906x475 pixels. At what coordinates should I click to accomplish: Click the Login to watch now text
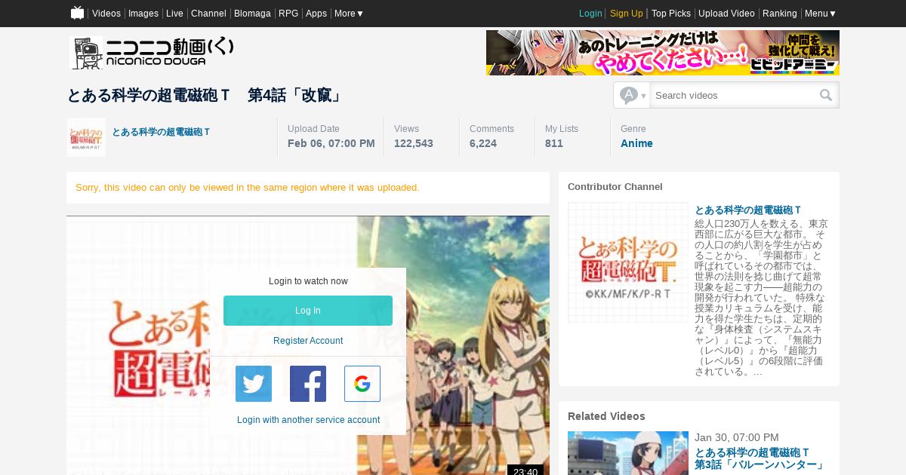click(x=308, y=281)
